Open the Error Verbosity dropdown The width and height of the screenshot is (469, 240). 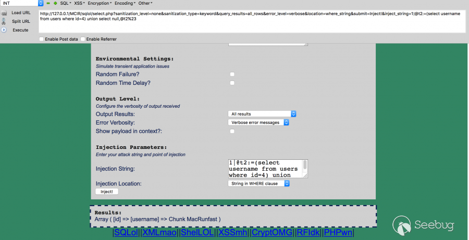[258, 122]
